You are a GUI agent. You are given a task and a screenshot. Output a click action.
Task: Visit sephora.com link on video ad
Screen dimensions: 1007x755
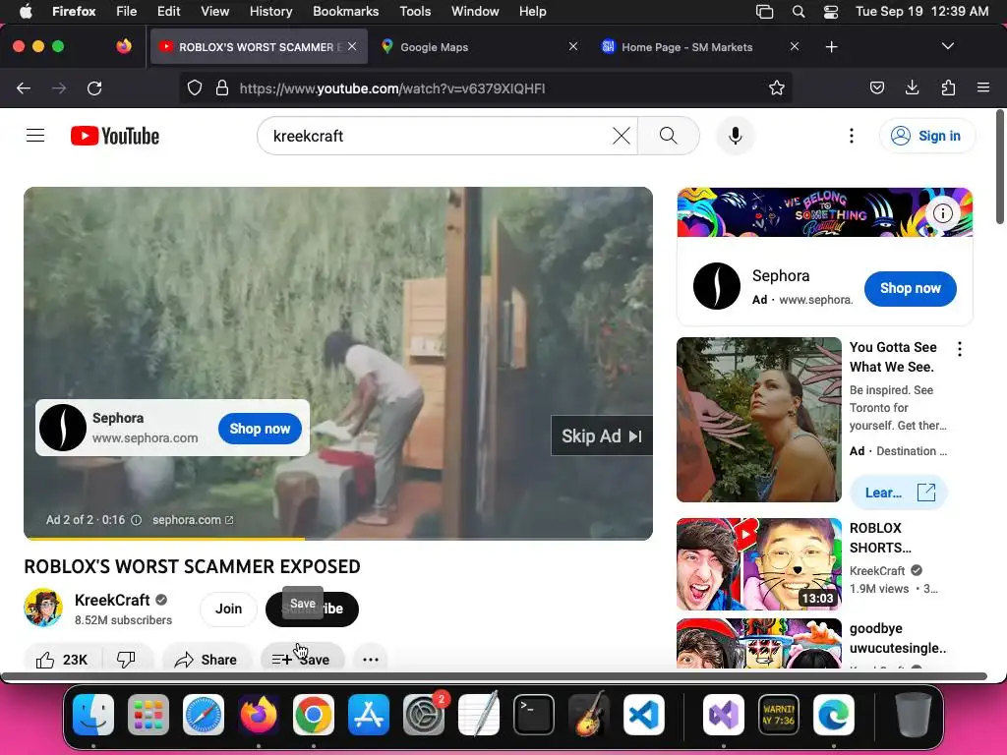pos(193,519)
